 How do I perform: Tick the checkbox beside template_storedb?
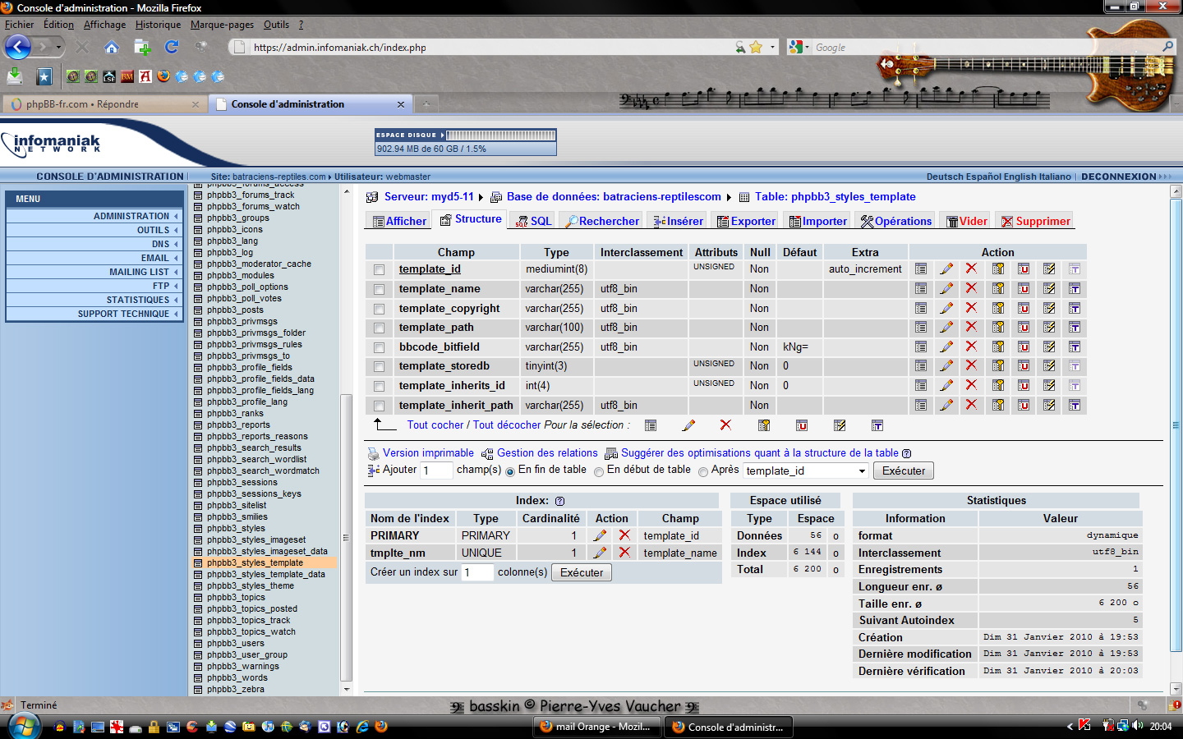pyautogui.click(x=379, y=366)
